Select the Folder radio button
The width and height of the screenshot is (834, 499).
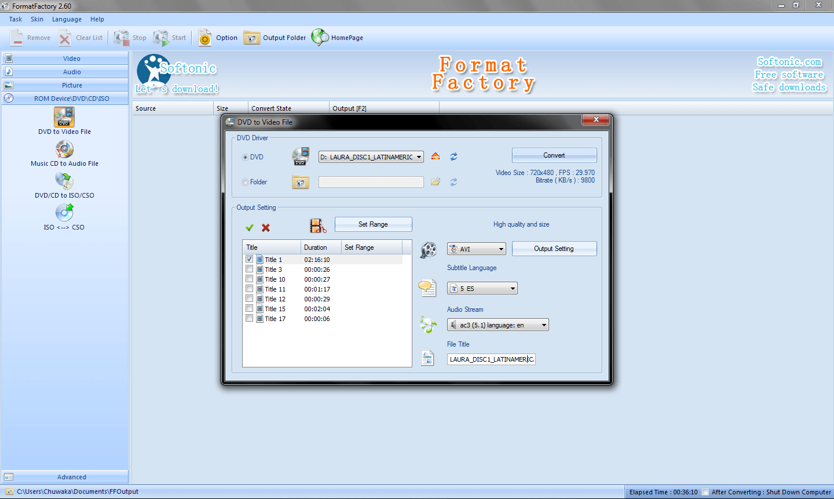point(246,183)
